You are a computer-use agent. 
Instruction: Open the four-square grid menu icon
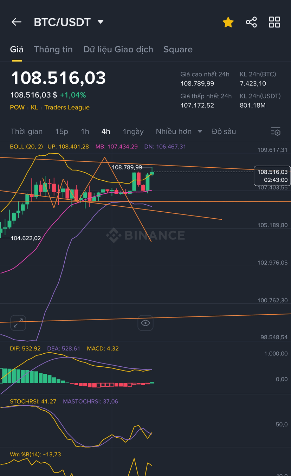point(274,22)
